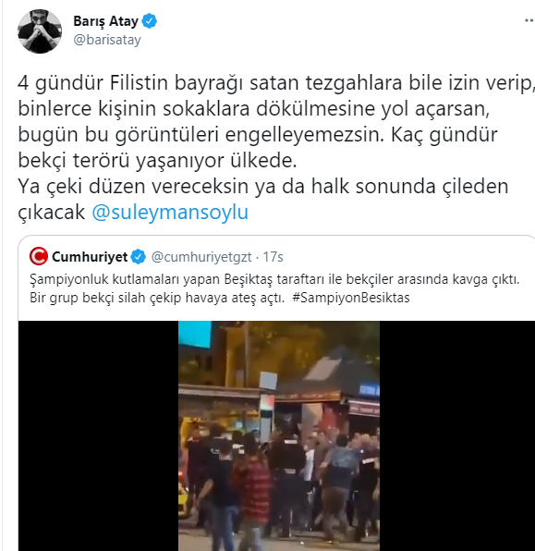Click the right black letterbox of video
The width and height of the screenshot is (535, 551).
point(457,435)
